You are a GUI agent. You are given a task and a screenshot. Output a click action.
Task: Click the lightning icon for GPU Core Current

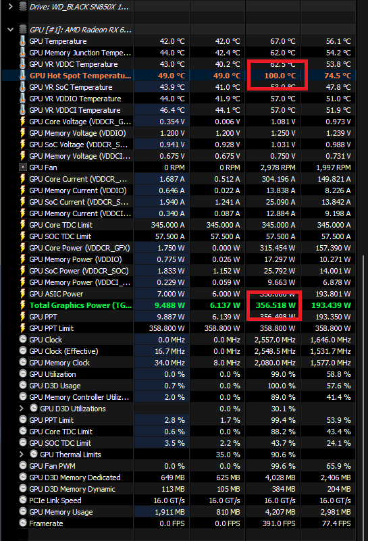(x=23, y=179)
